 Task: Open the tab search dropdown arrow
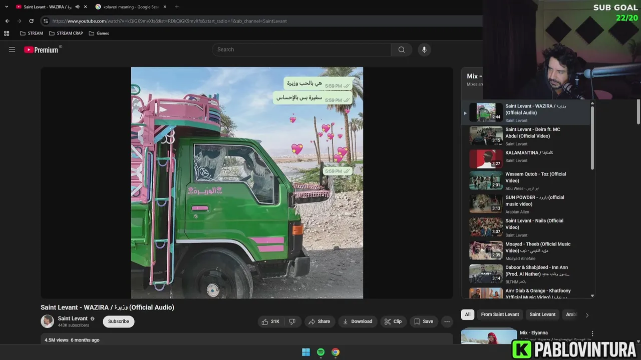coord(7,6)
